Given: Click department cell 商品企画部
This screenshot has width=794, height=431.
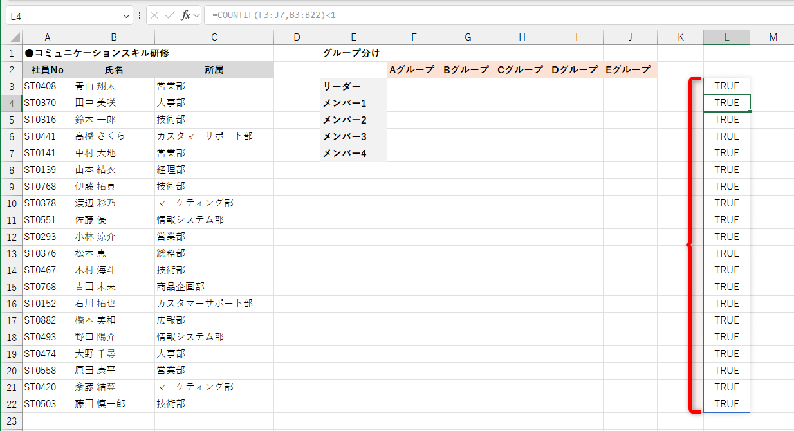Looking at the screenshot, I should pos(214,287).
